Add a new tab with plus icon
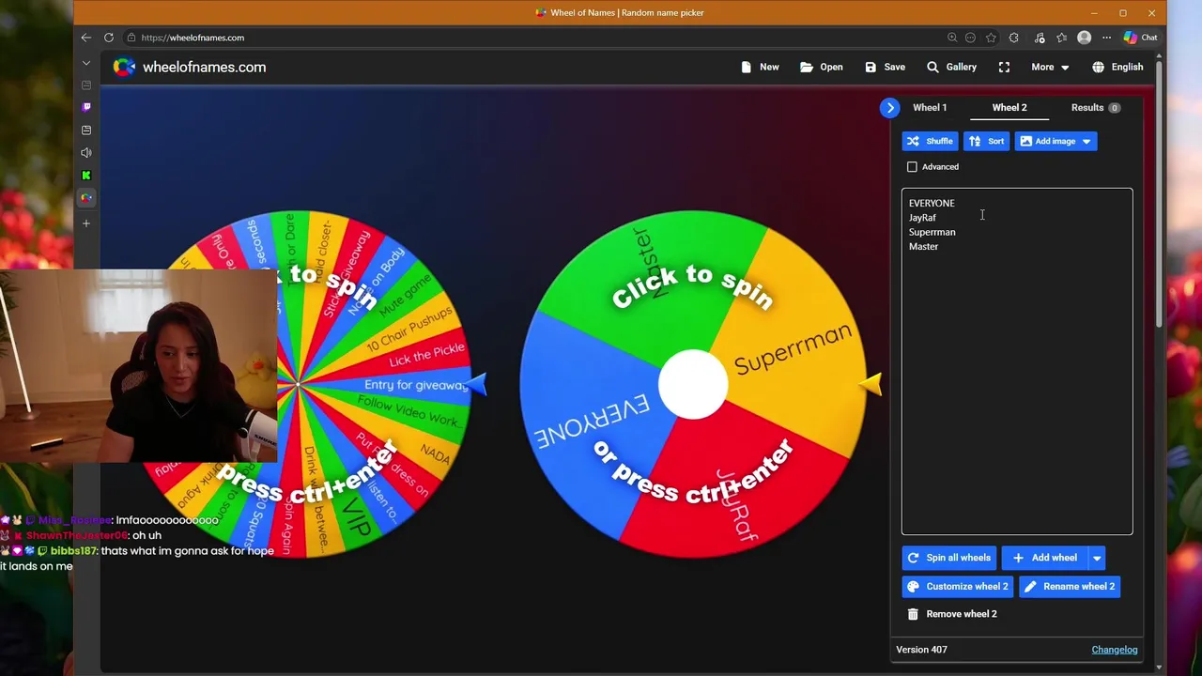This screenshot has width=1202, height=676. pos(86,223)
